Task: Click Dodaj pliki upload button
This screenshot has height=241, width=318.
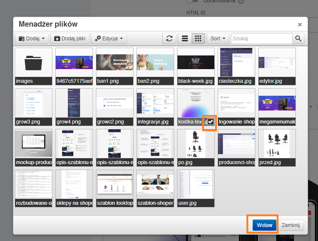Action: pyautogui.click(x=70, y=38)
